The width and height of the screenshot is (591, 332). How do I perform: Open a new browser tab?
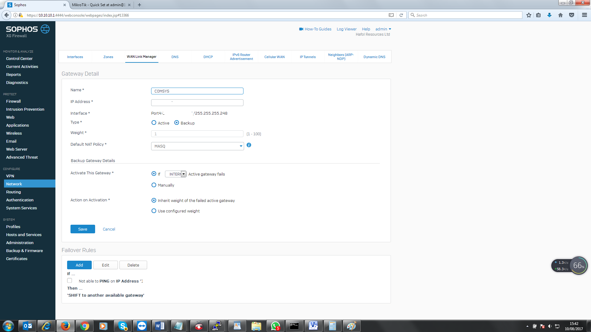[x=139, y=5]
